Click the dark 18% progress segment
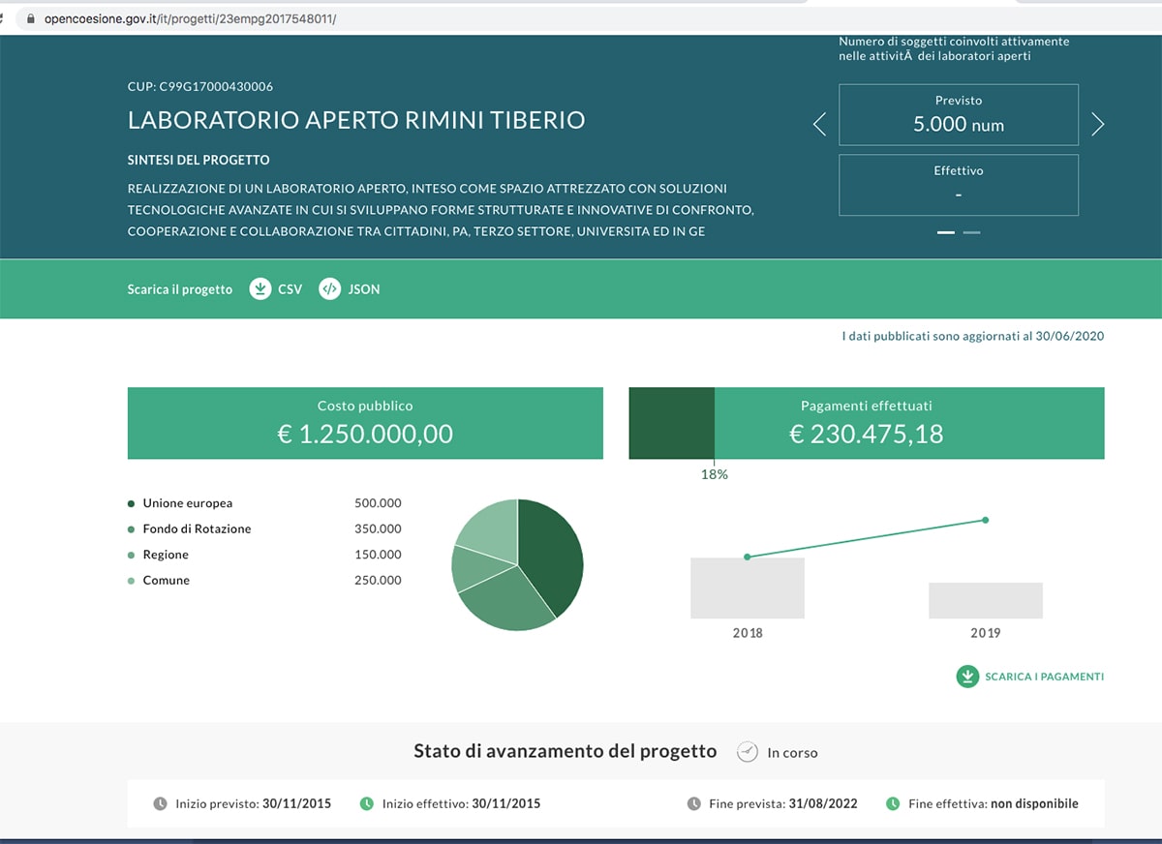Image resolution: width=1162 pixels, height=844 pixels. pos(672,423)
